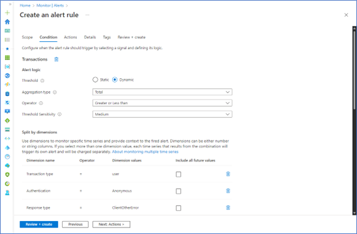
Task: Go to Home via the breadcrumb
Action: 25,5
